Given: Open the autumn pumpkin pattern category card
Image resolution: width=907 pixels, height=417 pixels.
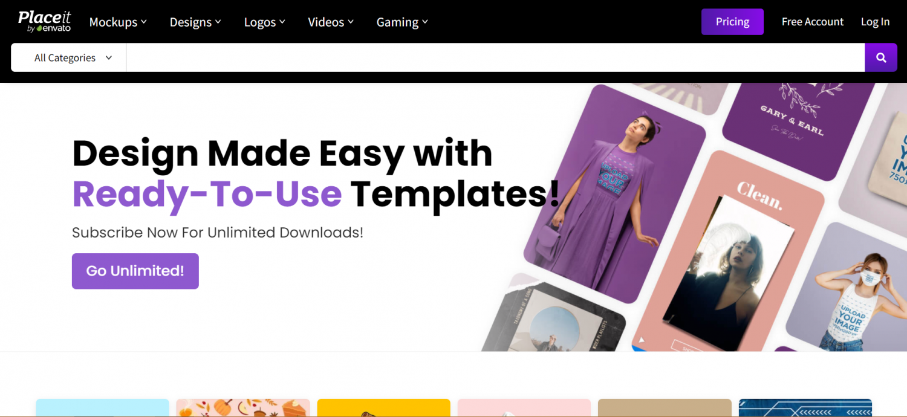Looking at the screenshot, I should coord(243,407).
